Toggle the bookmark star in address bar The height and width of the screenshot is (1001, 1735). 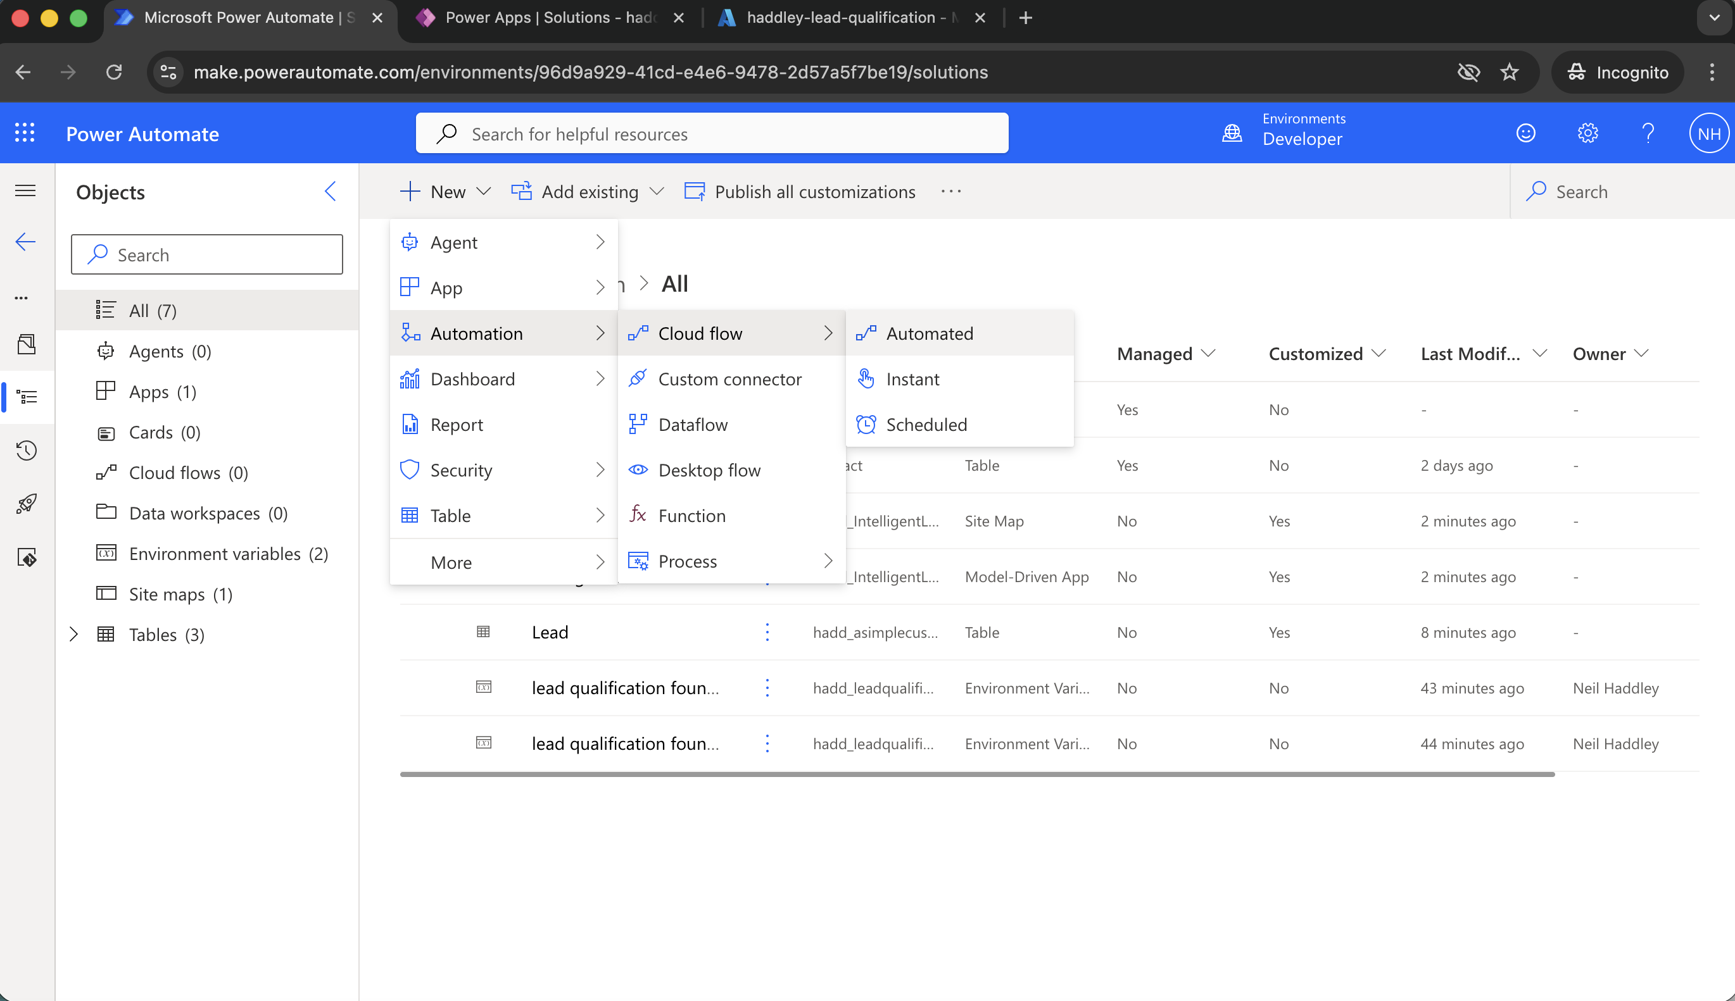pyautogui.click(x=1510, y=71)
